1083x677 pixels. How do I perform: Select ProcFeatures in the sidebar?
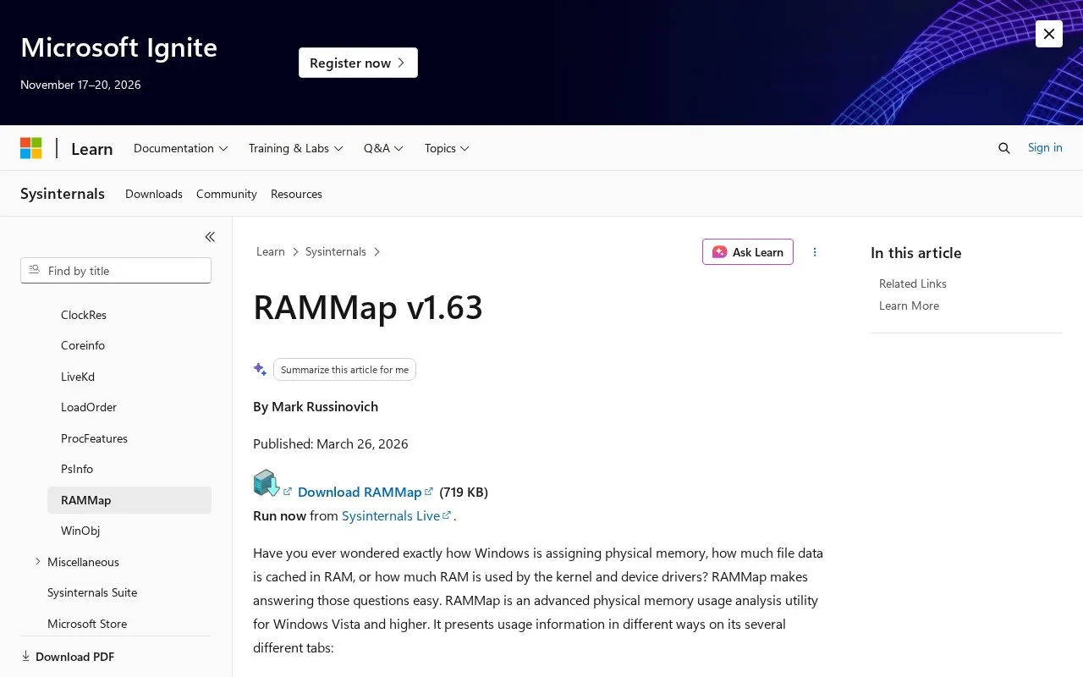94,438
